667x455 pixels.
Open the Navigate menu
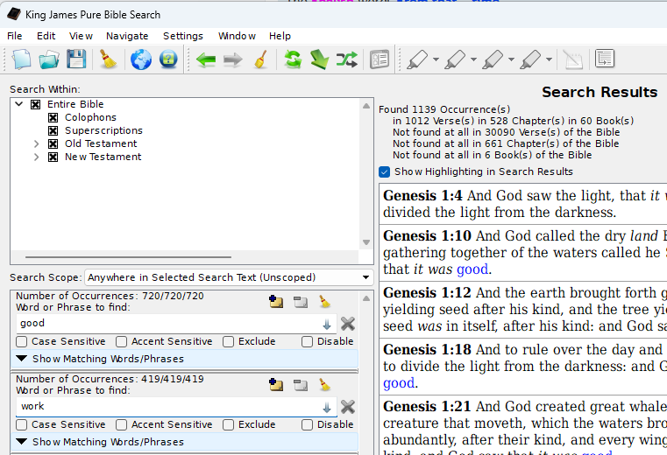click(x=127, y=36)
